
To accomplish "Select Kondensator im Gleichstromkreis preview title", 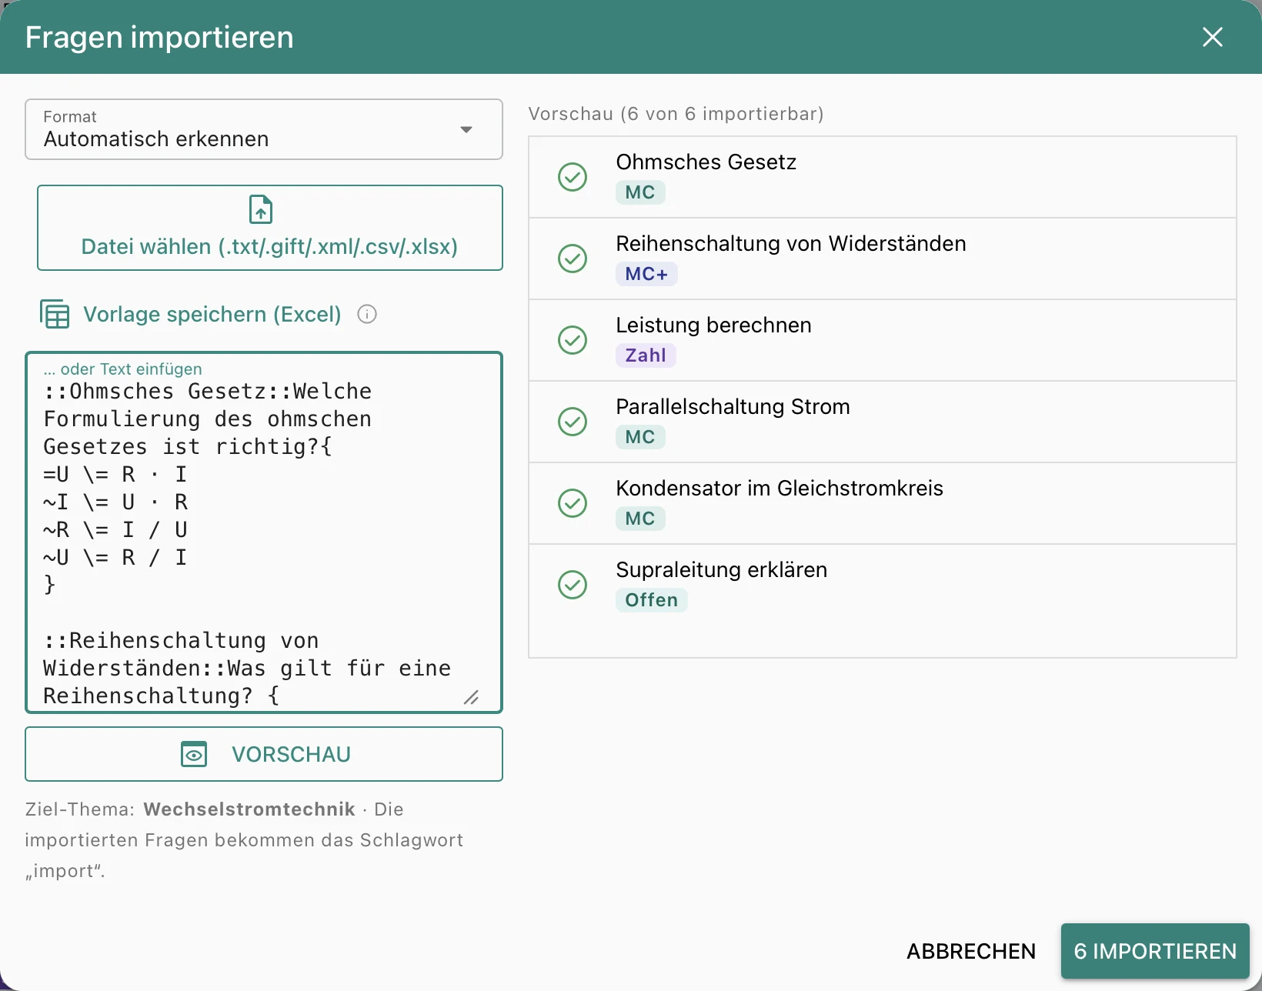I will click(780, 489).
